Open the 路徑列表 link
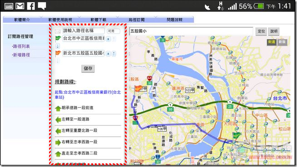This screenshot has height=167, width=297. point(21,46)
